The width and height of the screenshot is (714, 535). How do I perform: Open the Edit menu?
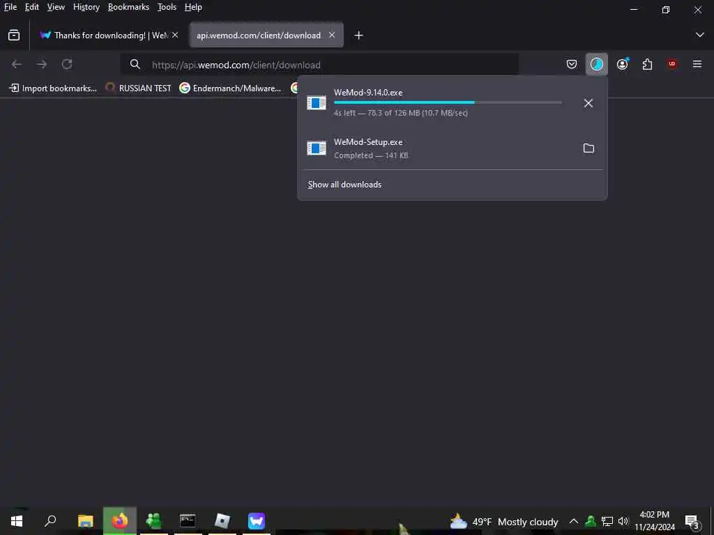click(x=32, y=7)
